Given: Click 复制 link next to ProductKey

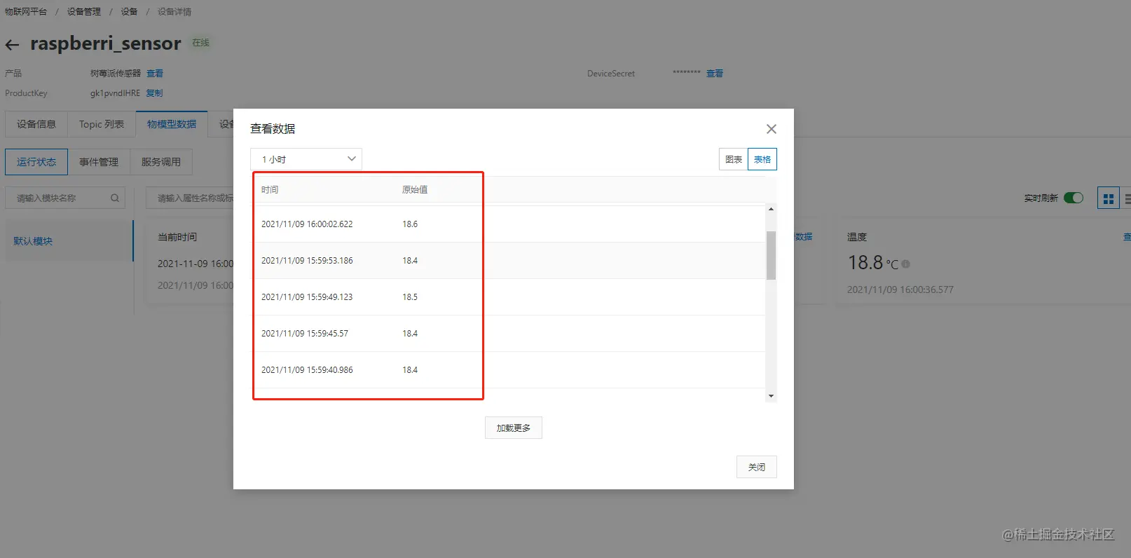Looking at the screenshot, I should (x=154, y=93).
